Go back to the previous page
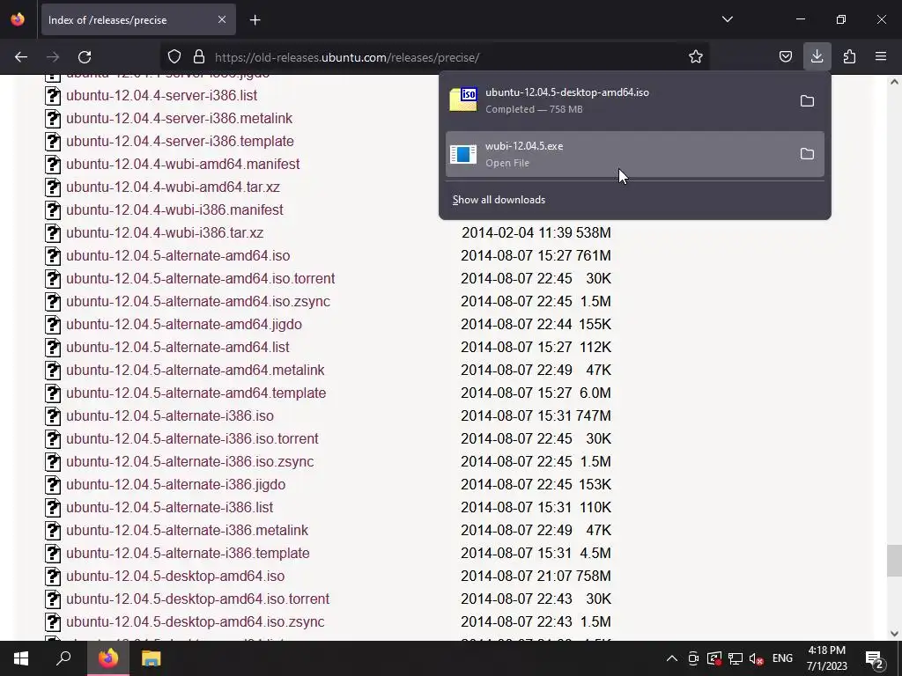 coord(21,57)
